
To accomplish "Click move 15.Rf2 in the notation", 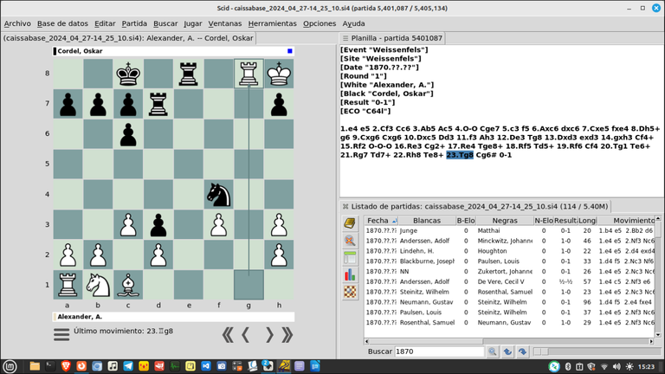I will 352,146.
